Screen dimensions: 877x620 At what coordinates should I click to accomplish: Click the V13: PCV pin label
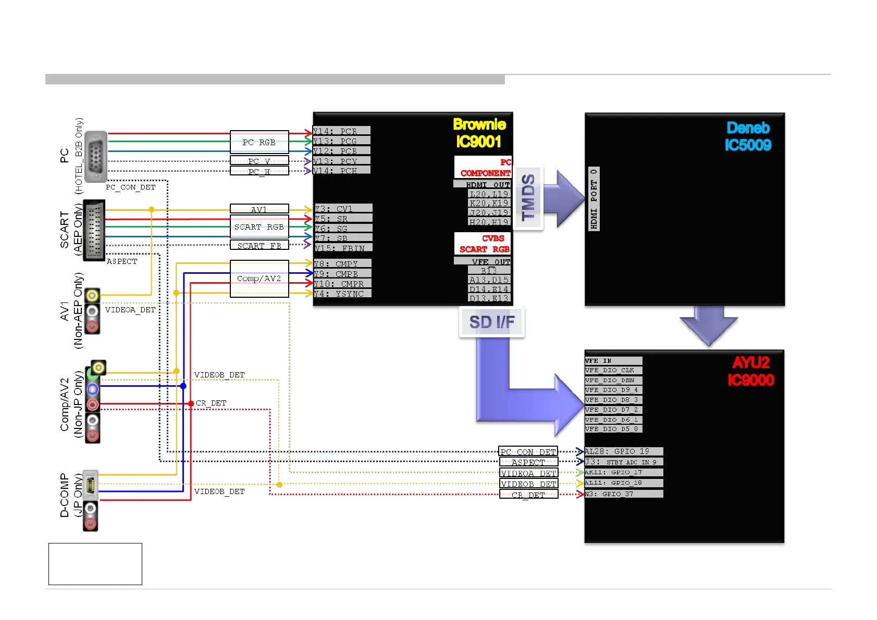click(x=342, y=160)
